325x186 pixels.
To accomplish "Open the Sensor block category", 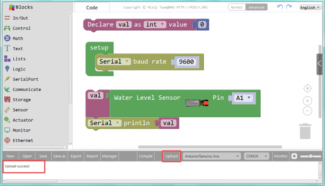I will coord(20,110).
